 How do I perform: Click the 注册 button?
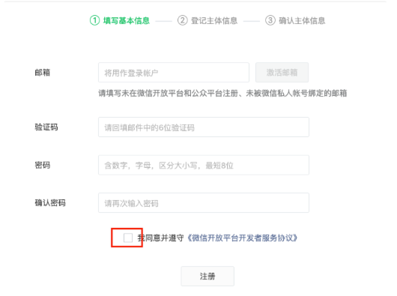point(207,276)
